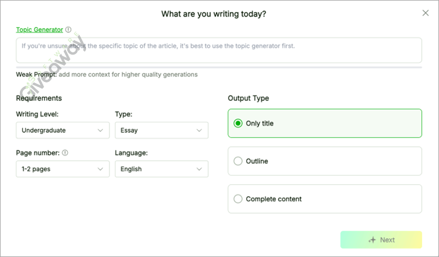The image size is (439, 257).
Task: Click the prompt strength progress bar
Action: (x=219, y=67)
